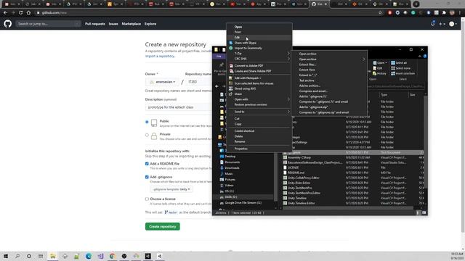Screen dimensions: 465x261
Task: Go back in File Explorer
Action: pyautogui.click(x=217, y=86)
